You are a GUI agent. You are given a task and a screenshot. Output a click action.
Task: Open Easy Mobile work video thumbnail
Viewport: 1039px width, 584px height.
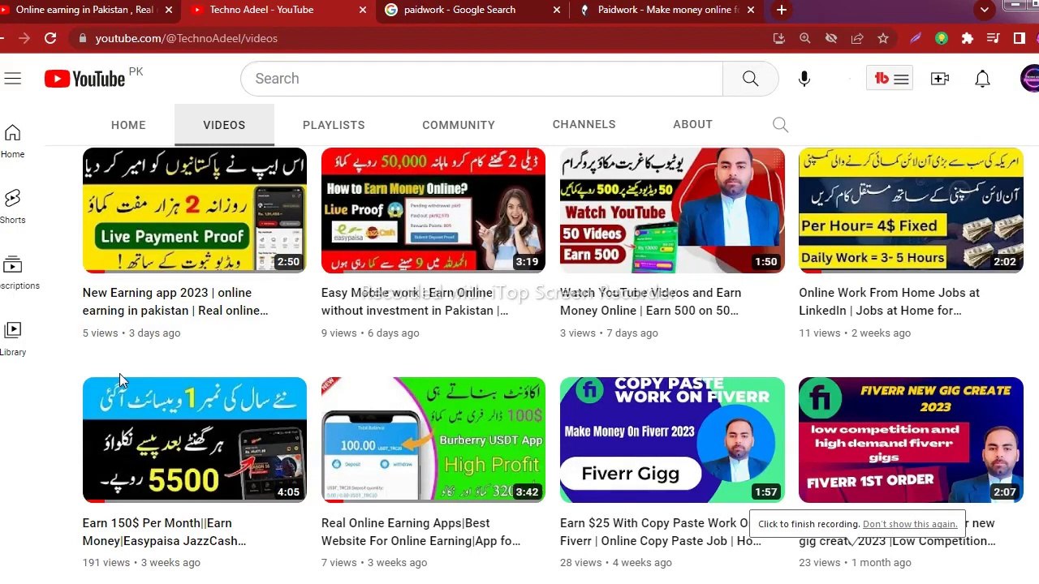coord(433,210)
